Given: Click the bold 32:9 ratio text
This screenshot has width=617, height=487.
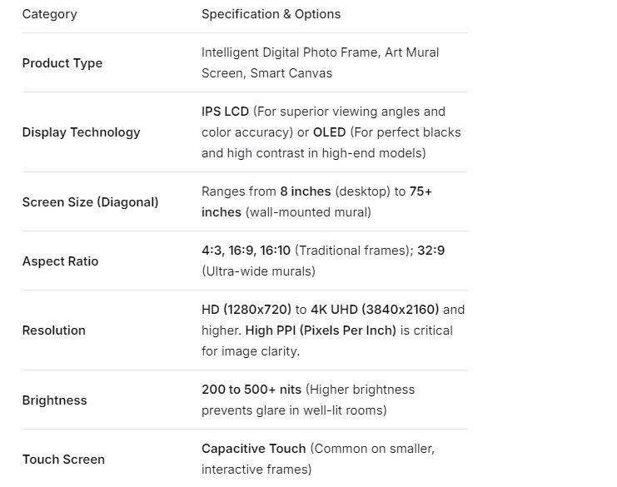Looking at the screenshot, I should (430, 251).
